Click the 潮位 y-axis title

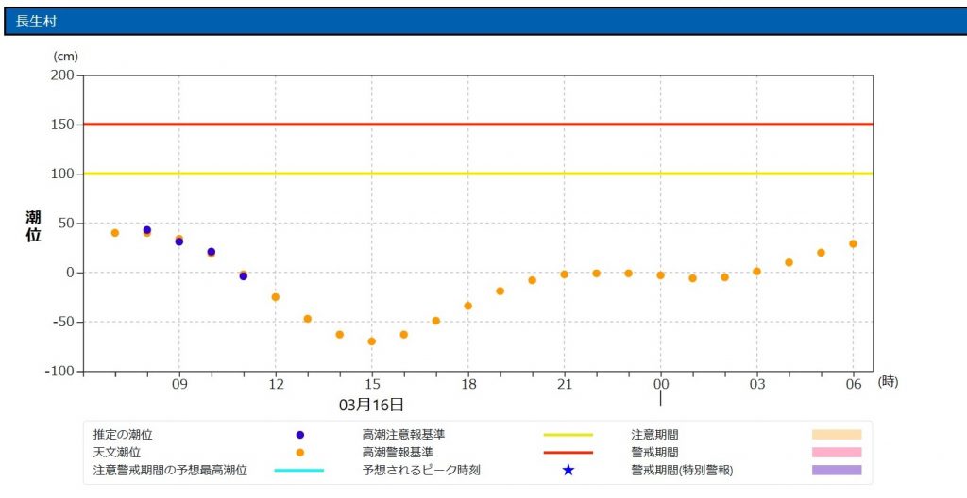[x=33, y=225]
